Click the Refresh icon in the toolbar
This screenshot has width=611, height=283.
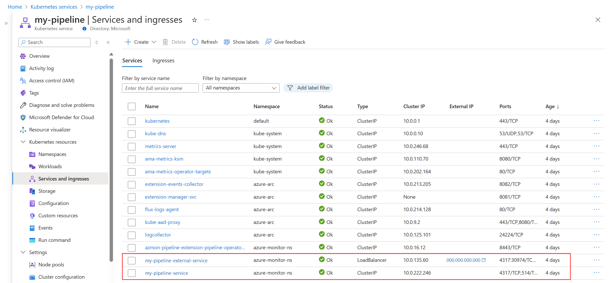[195, 42]
